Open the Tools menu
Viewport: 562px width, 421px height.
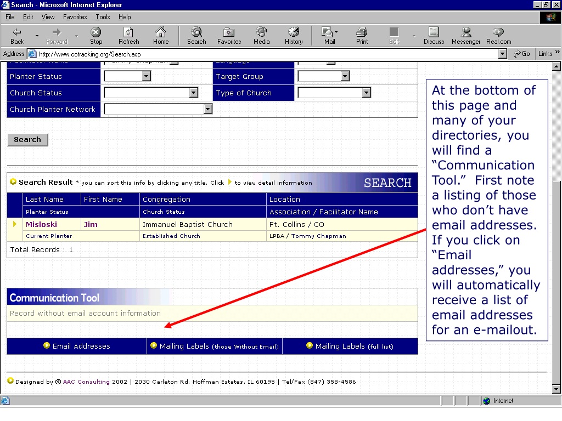pyautogui.click(x=103, y=17)
